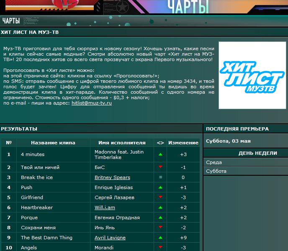The image size is (288, 251).
Task: Click the song title Break the ice
Action: [37, 177]
